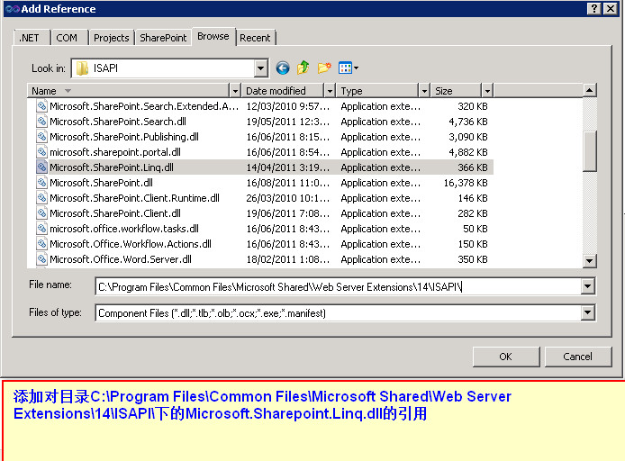Click the Add Reference title bar icon
625x461 pixels.
[x=13, y=9]
